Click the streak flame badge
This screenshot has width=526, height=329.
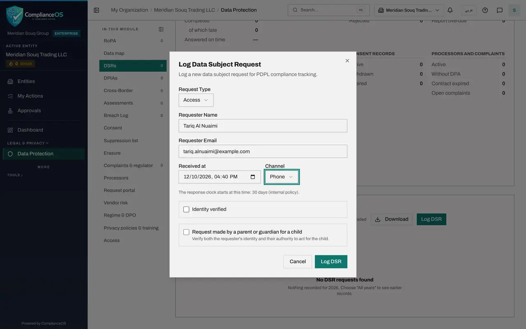click(x=21, y=64)
